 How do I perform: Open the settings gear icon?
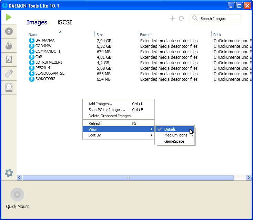pyautogui.click(x=9, y=173)
